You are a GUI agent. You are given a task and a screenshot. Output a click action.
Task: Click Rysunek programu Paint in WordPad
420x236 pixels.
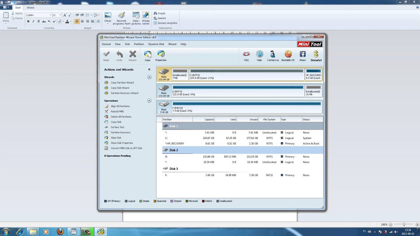[x=121, y=18]
